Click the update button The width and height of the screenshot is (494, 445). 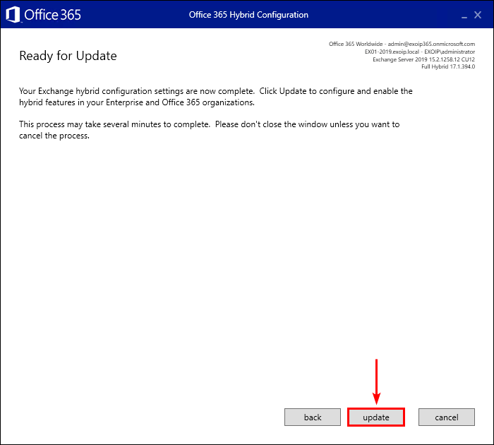(376, 417)
